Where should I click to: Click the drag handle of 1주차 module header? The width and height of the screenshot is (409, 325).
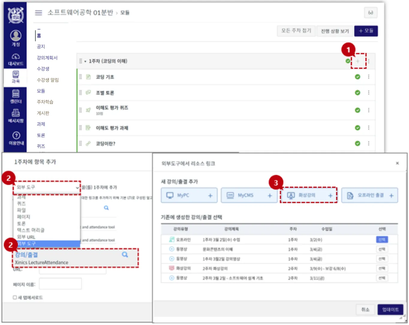pos(81,61)
